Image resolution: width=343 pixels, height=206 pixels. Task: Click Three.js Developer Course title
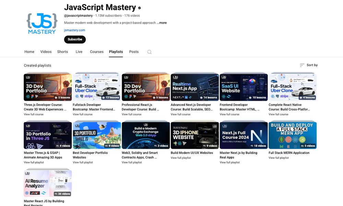tap(45, 107)
